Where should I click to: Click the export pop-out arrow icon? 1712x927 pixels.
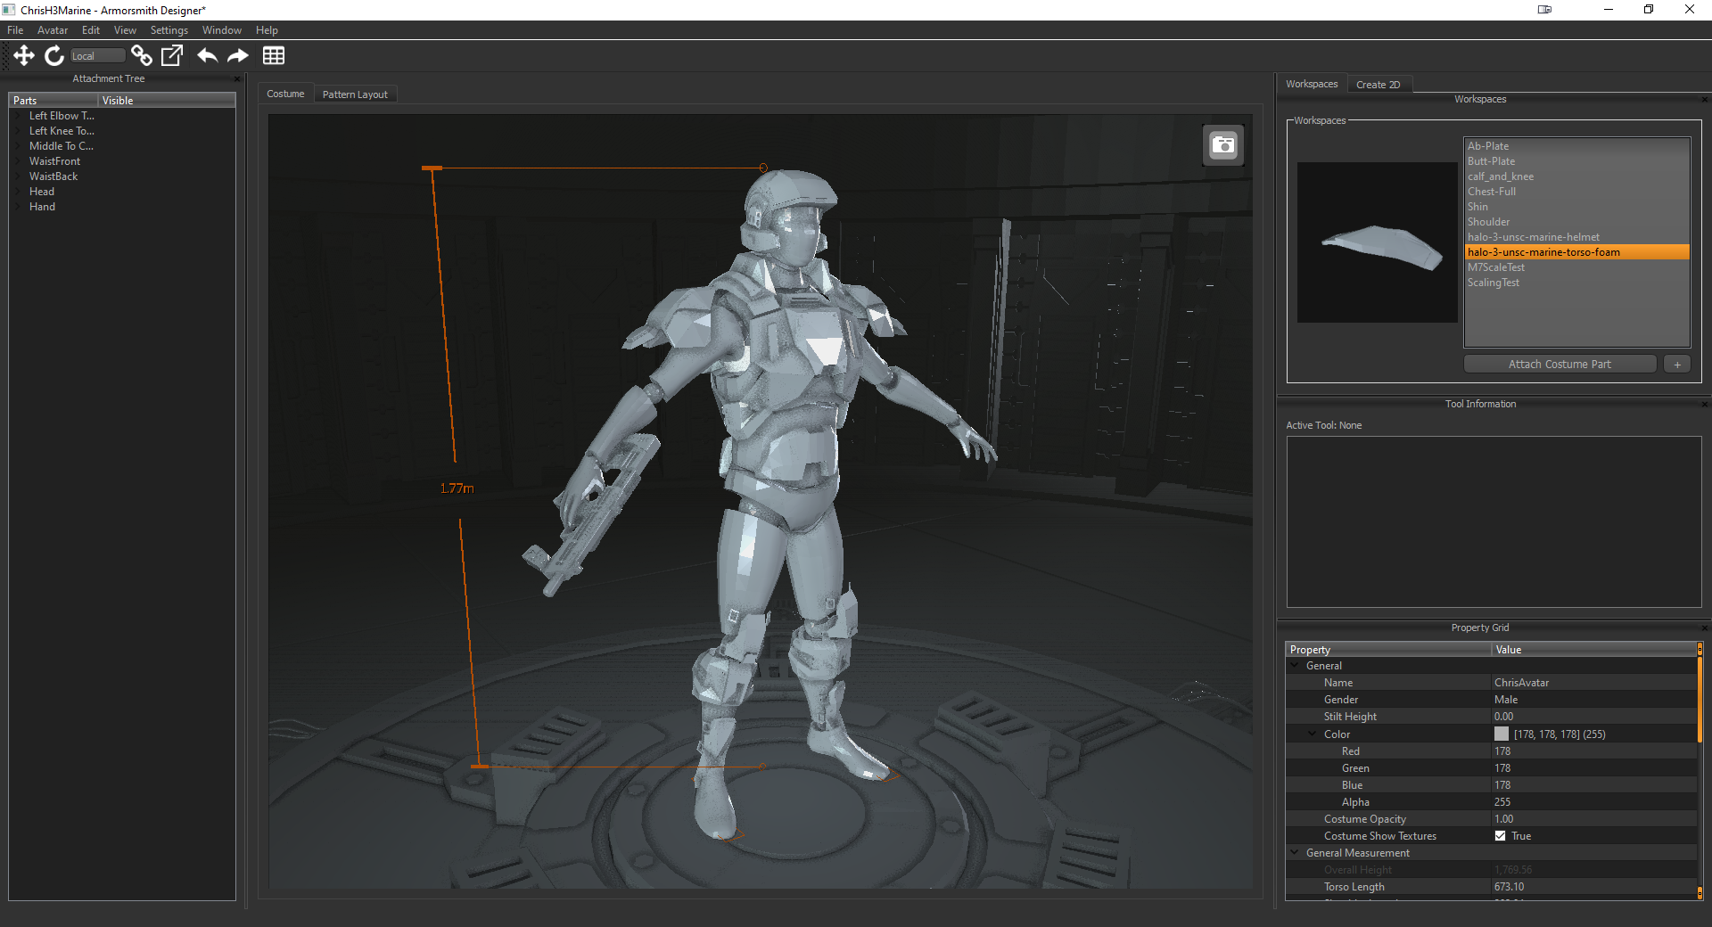tap(172, 55)
